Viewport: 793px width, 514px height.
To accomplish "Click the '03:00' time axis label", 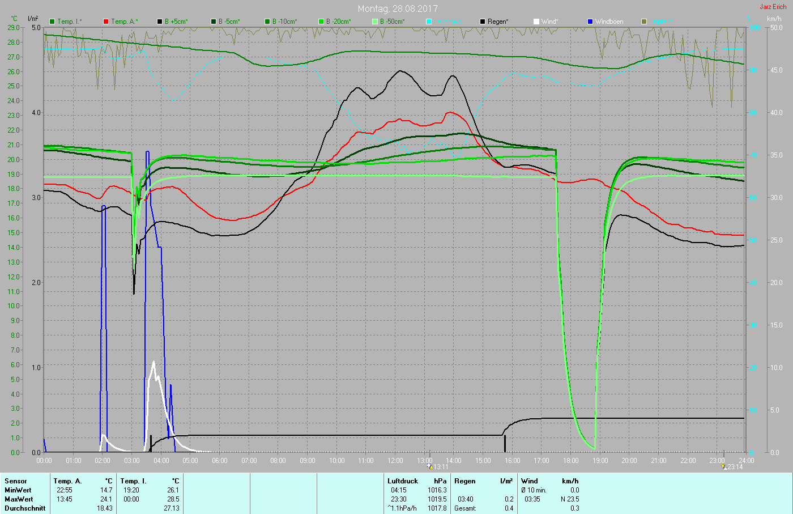I will (132, 461).
